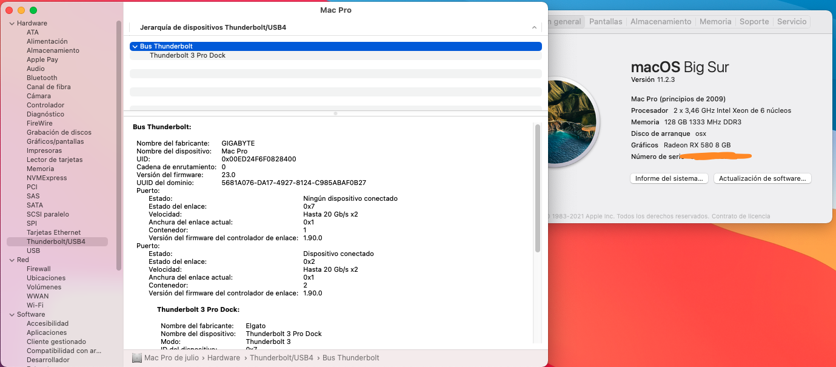This screenshot has height=367, width=836.
Task: Collapse the Bus Thunderbolt tree row
Action: pos(134,46)
